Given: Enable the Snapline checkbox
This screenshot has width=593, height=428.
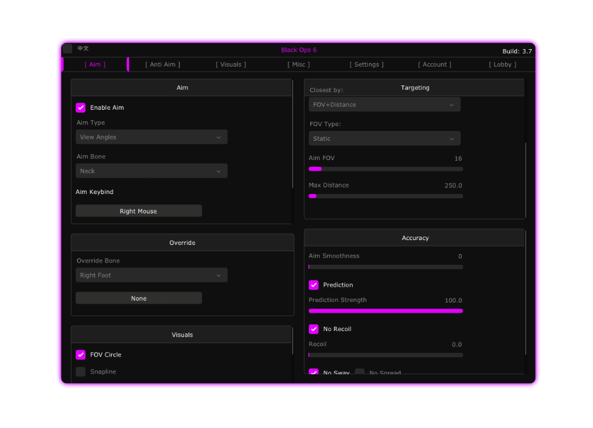Looking at the screenshot, I should click(81, 372).
